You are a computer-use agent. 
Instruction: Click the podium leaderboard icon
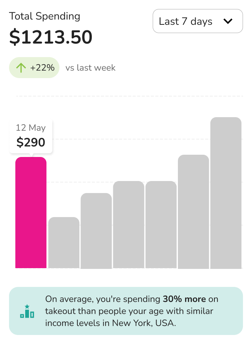point(27,311)
